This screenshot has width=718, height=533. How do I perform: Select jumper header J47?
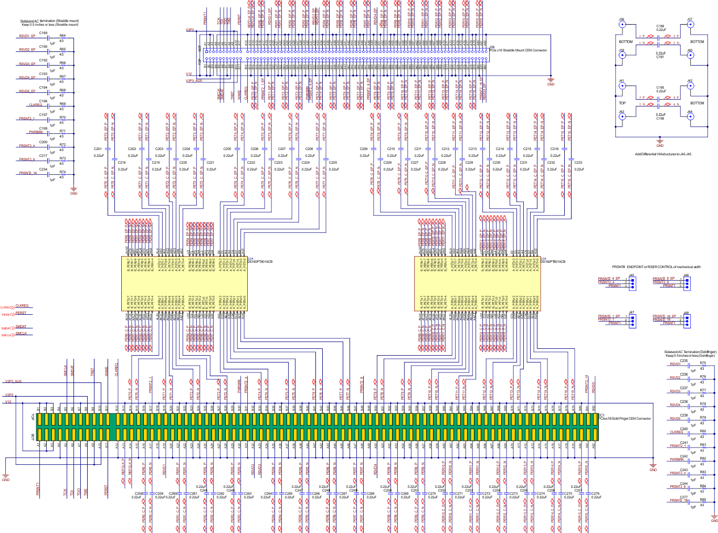point(632,320)
